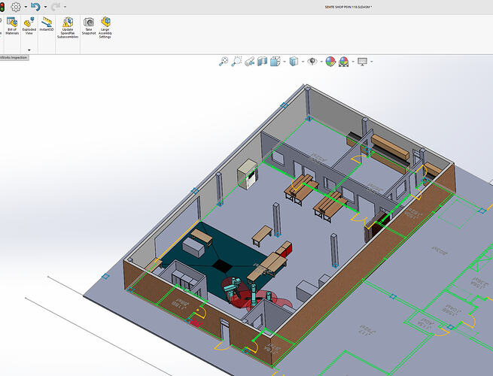Viewport: 493px width, 376px height.
Task: Click the Exploded View tool
Action: pos(29,26)
